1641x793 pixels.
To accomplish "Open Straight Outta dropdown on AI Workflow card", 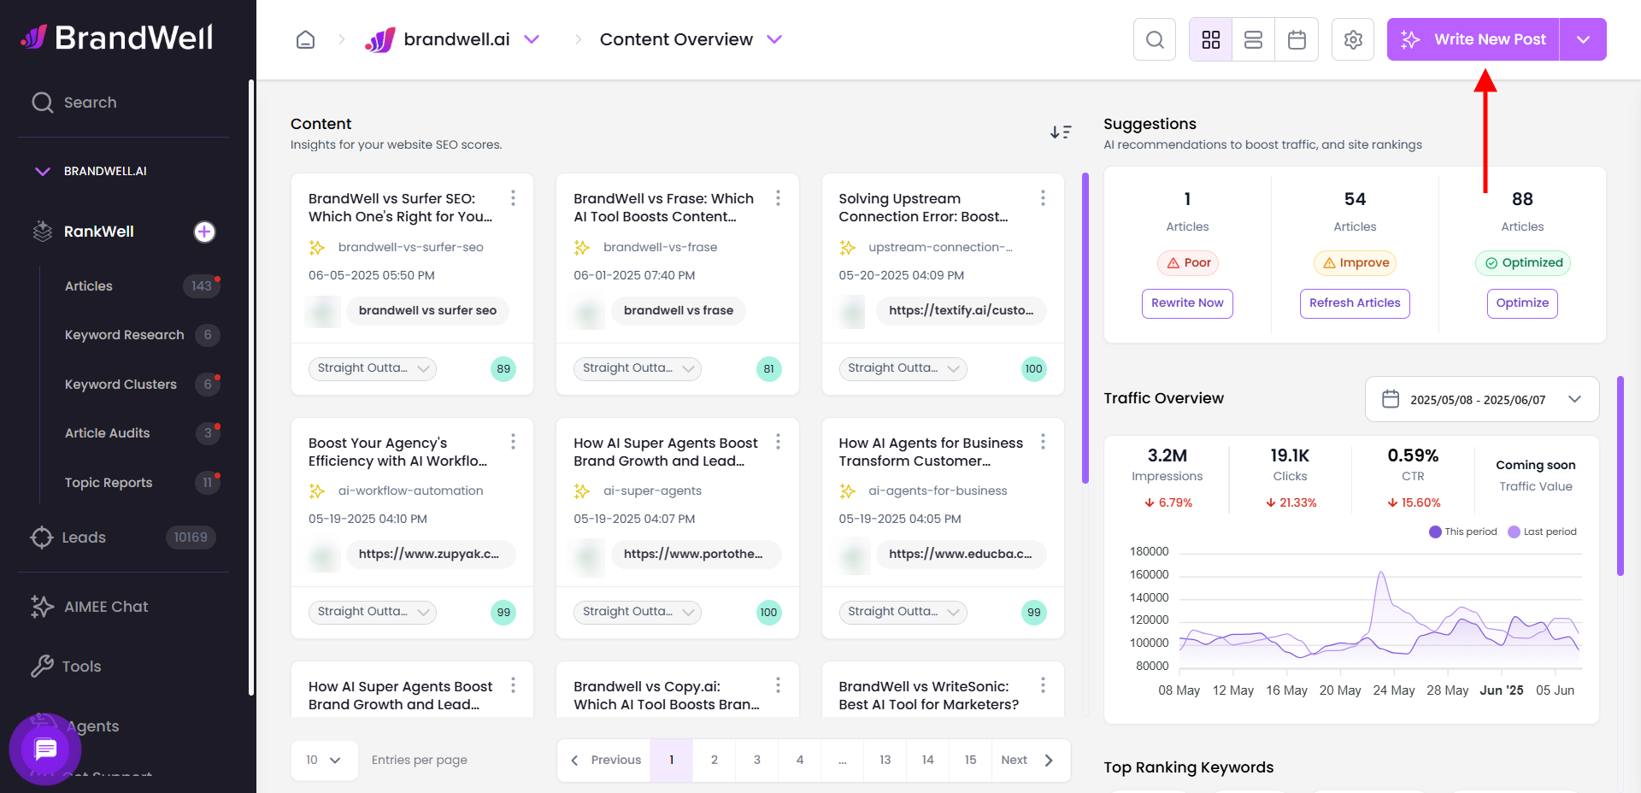I will (x=373, y=612).
